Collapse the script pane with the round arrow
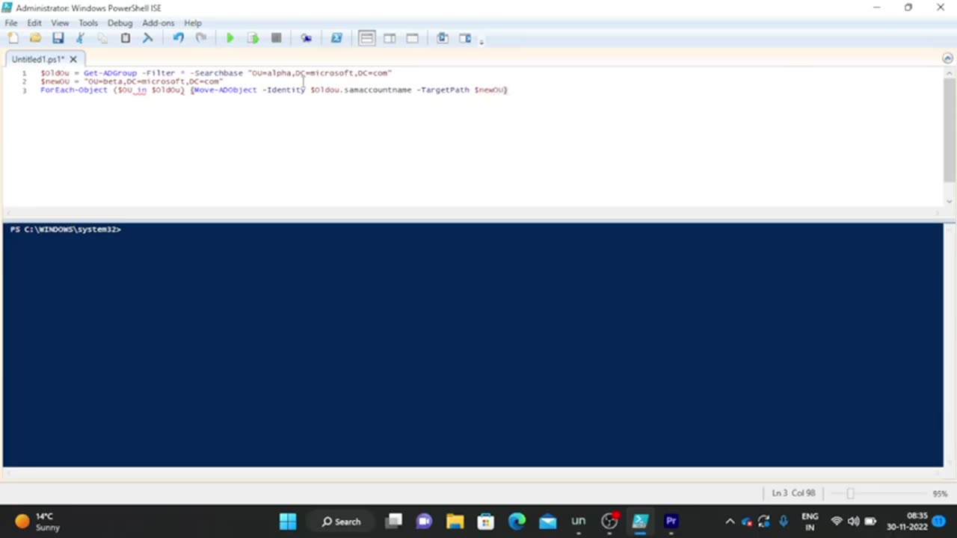The width and height of the screenshot is (957, 538). click(948, 58)
